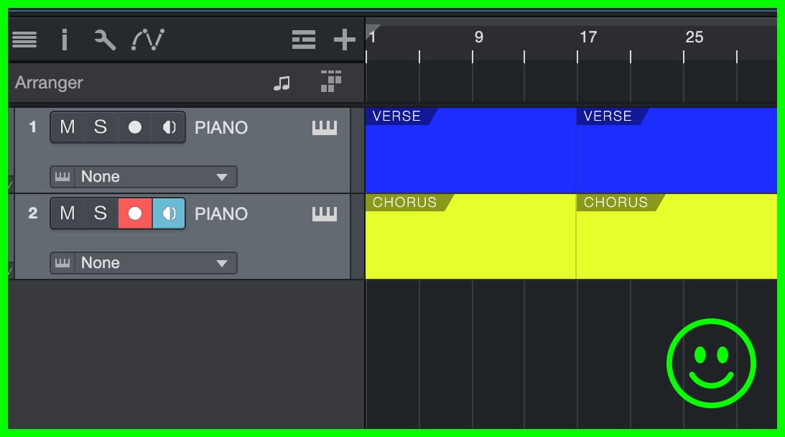Click the wrench settings icon

tap(105, 40)
